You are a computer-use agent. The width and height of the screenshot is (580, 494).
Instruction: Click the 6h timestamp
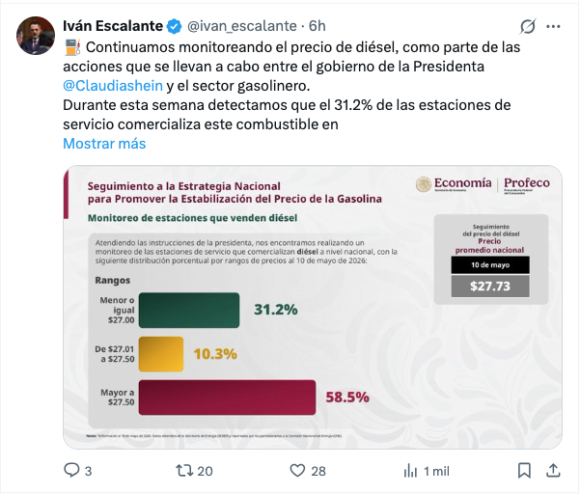(x=318, y=26)
